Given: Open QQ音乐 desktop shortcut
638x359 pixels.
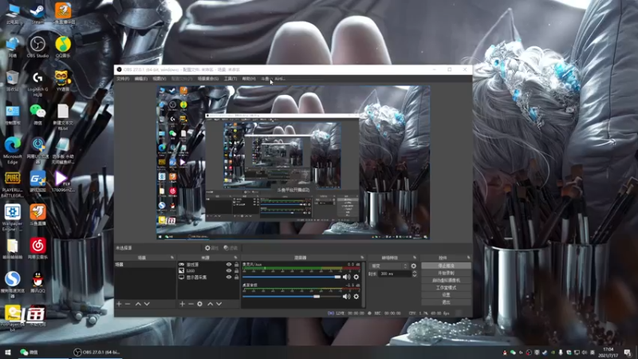Looking at the screenshot, I should tap(63, 47).
